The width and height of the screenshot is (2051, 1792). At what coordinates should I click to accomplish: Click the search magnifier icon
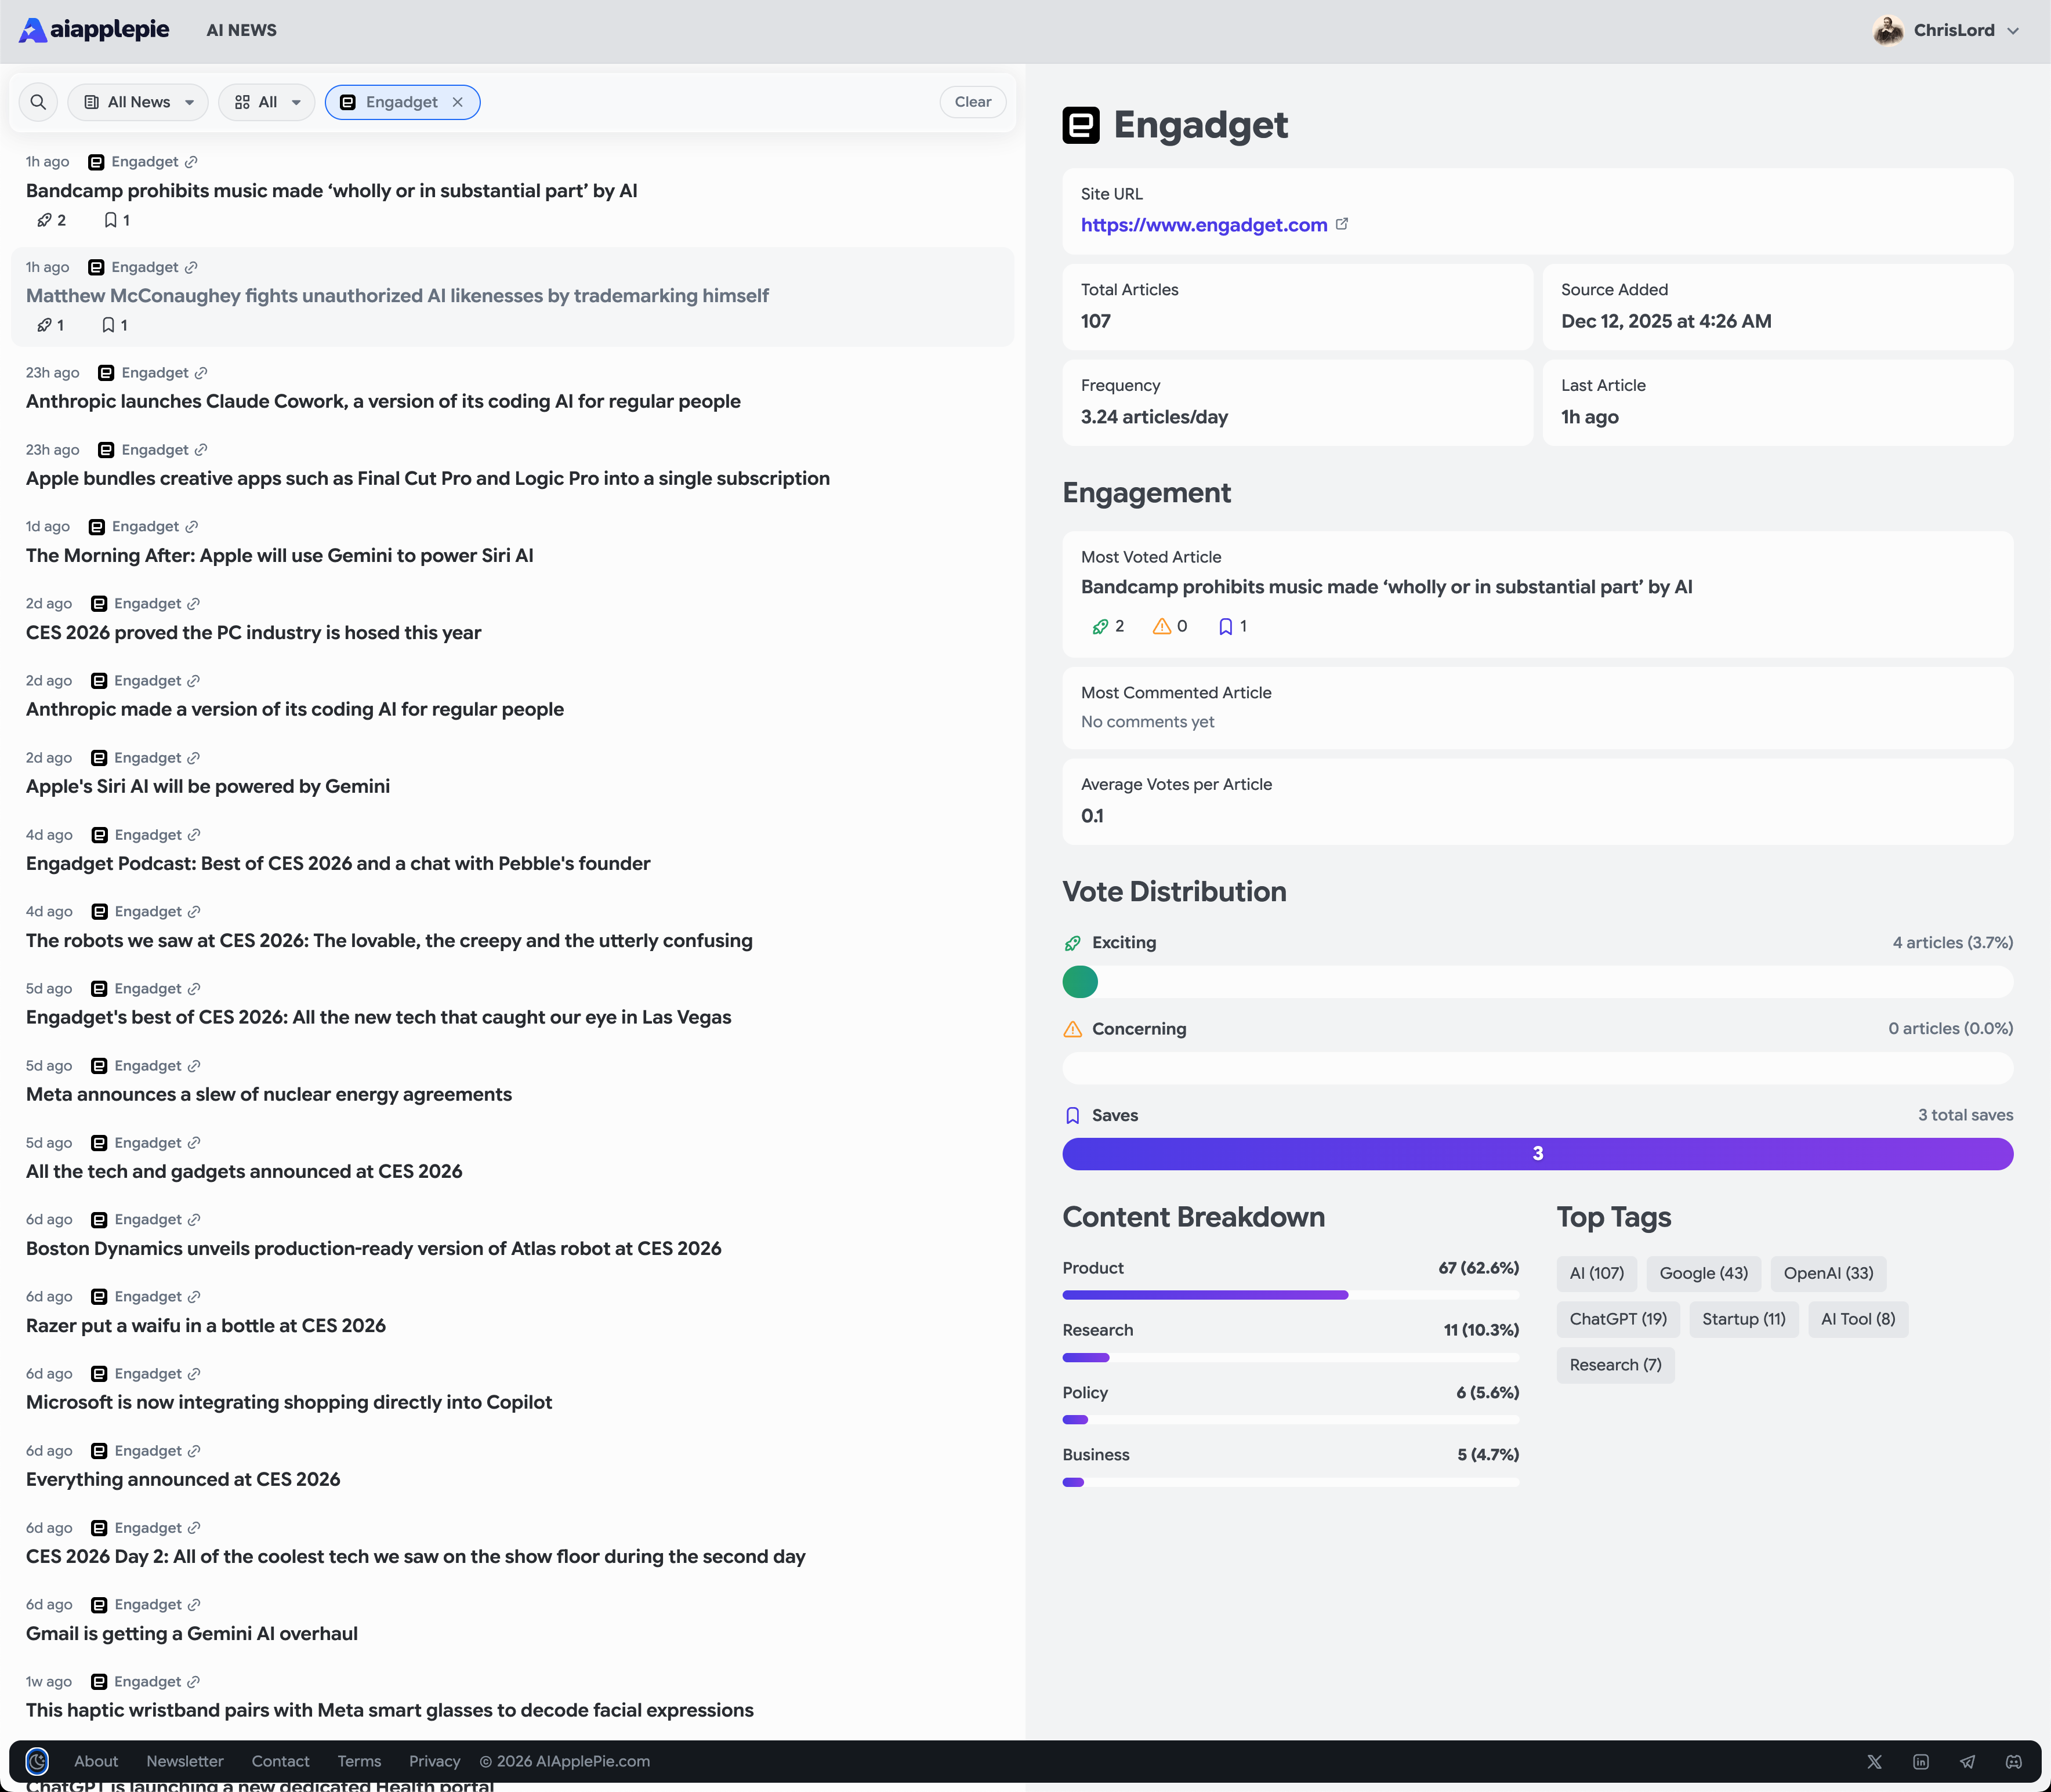[x=38, y=102]
